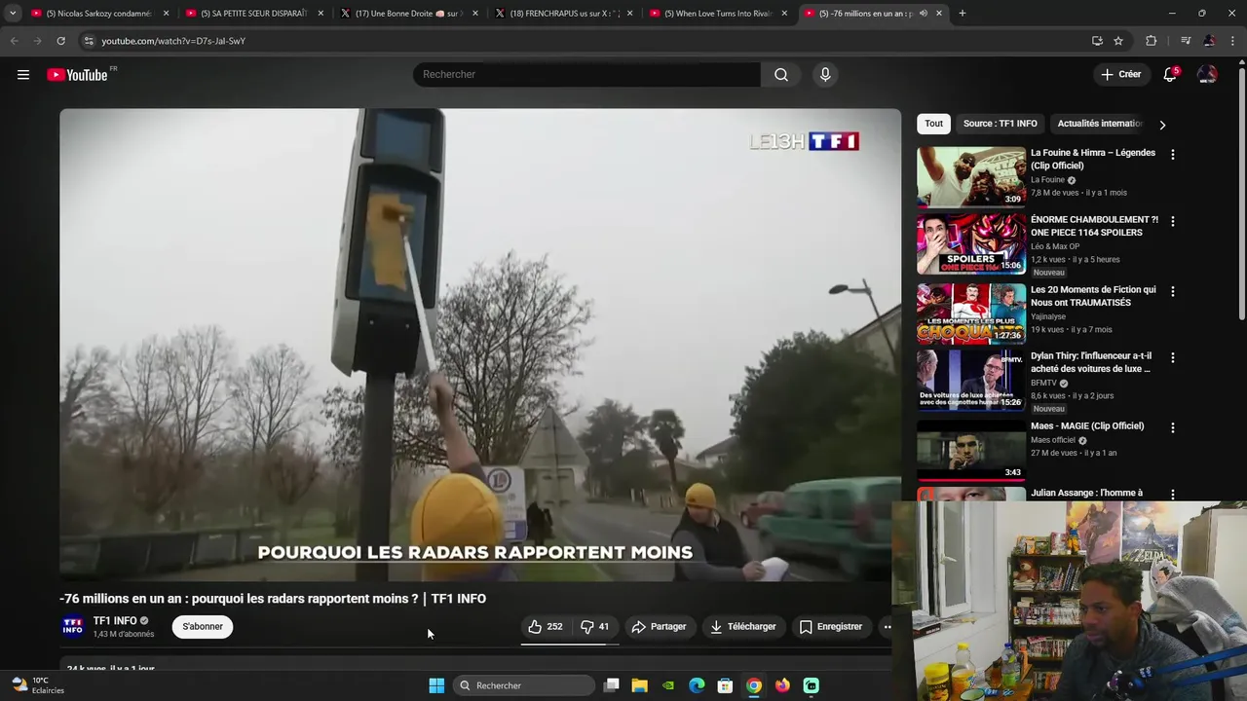Open NVIDIA app from taskbar
The width and height of the screenshot is (1247, 701).
pyautogui.click(x=668, y=685)
